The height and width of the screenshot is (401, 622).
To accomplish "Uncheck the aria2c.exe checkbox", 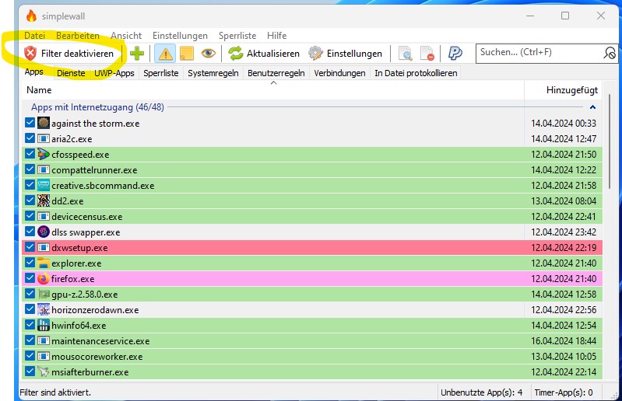I will point(30,138).
